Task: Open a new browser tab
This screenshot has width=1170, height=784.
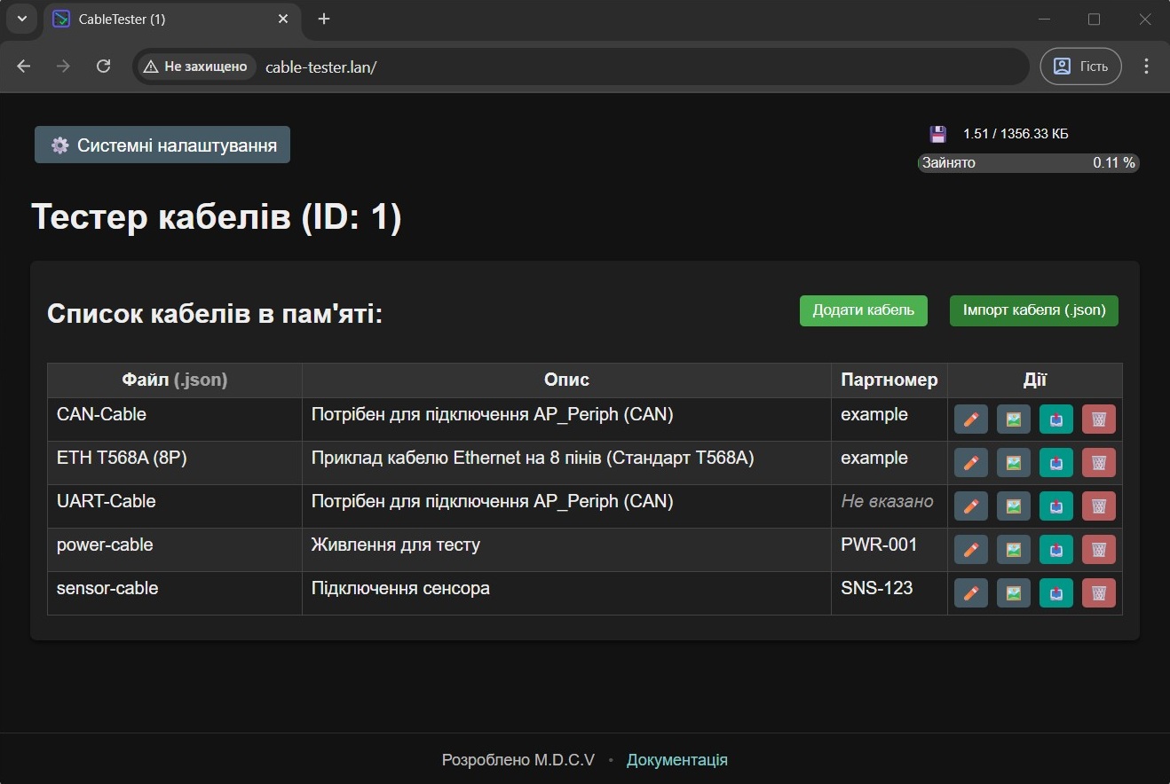Action: tap(324, 19)
